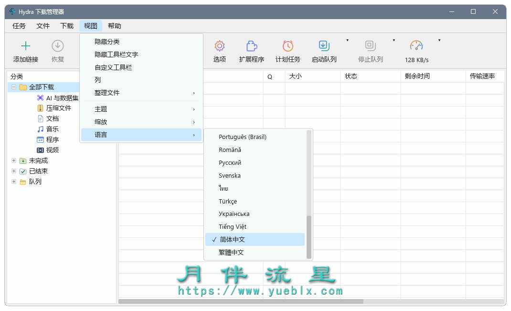This screenshot has width=511, height=311.
Task: Choose 隐藏分类 from the view menu
Action: pyautogui.click(x=141, y=42)
